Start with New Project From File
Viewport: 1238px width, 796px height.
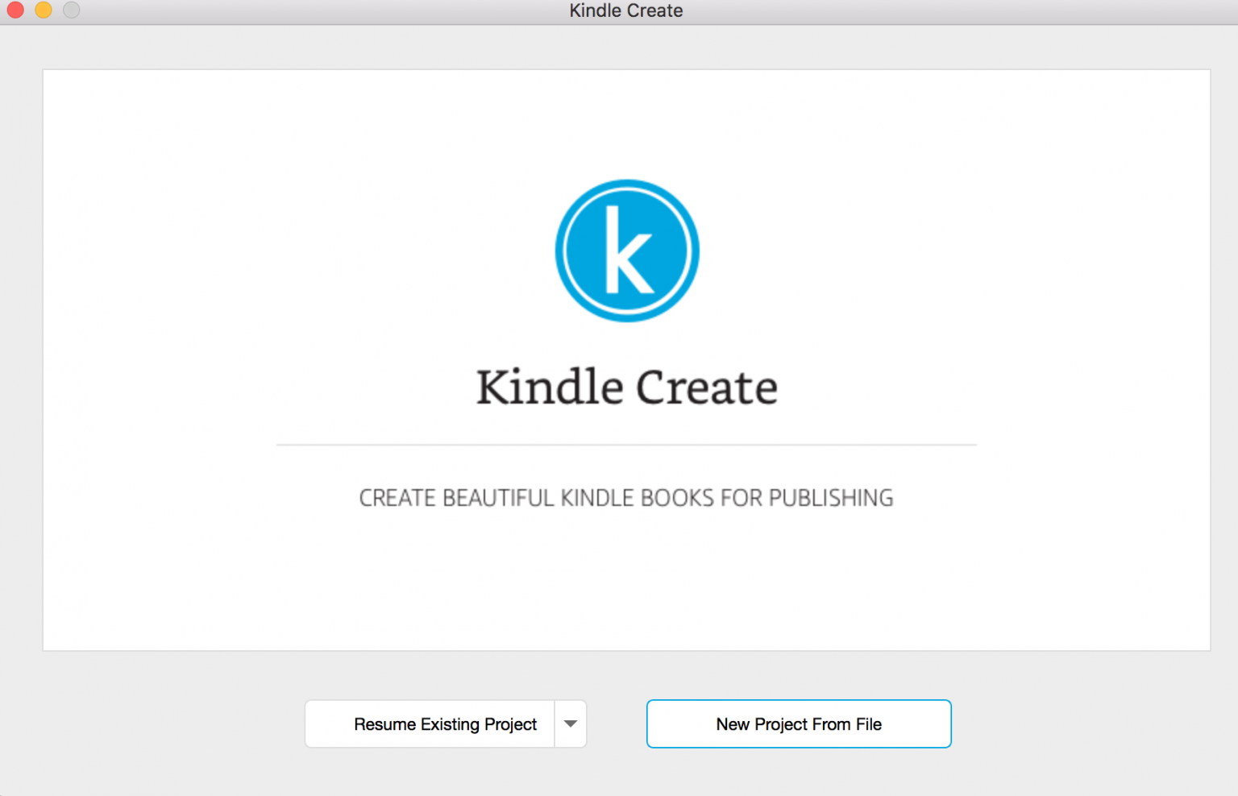point(798,723)
